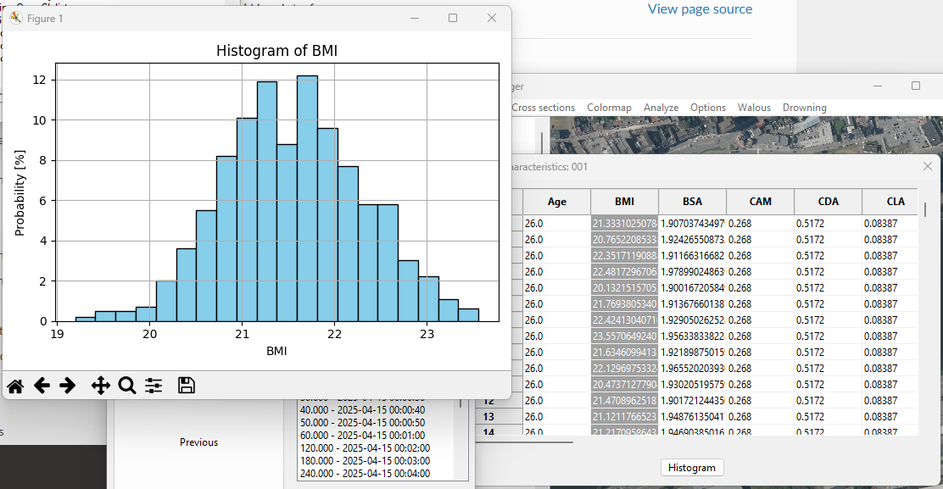Select the Age column header

[557, 202]
